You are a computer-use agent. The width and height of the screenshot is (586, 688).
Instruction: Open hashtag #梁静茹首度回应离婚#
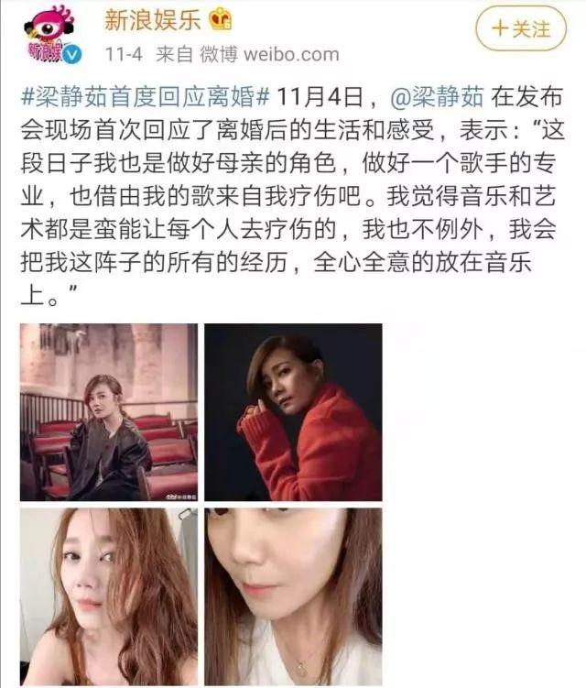click(145, 96)
